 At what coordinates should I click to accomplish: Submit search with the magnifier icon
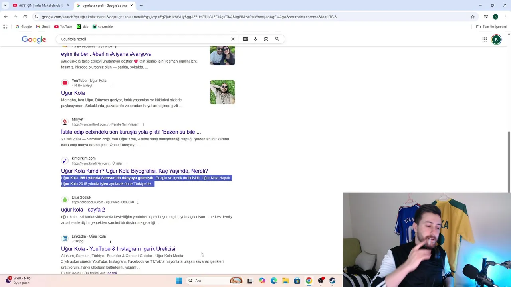[277, 39]
